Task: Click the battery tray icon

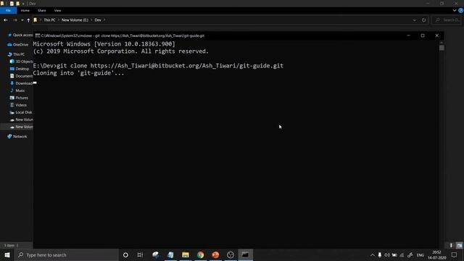Action: tap(394, 254)
